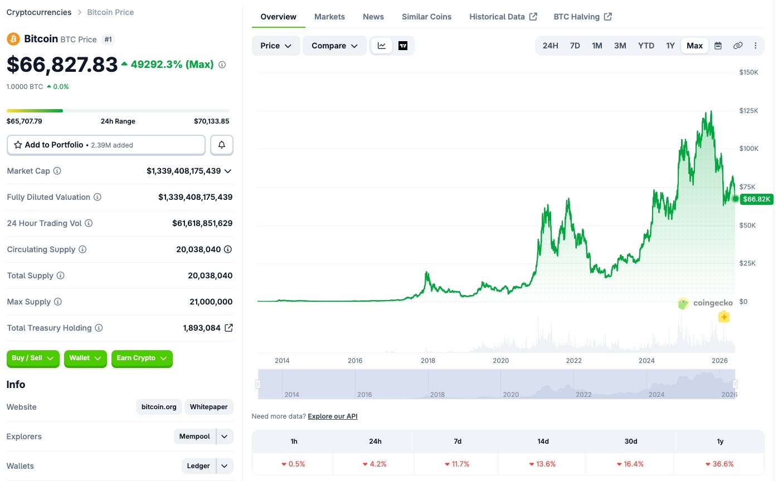Click info icon after 20,038,040 circulating value

pyautogui.click(x=228, y=249)
